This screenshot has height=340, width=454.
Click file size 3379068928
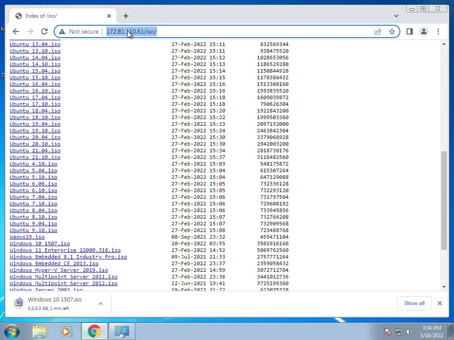tap(273, 137)
